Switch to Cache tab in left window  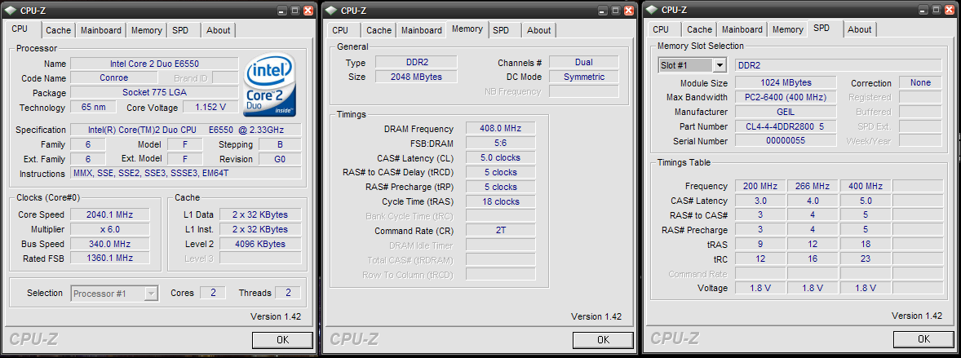click(x=58, y=30)
